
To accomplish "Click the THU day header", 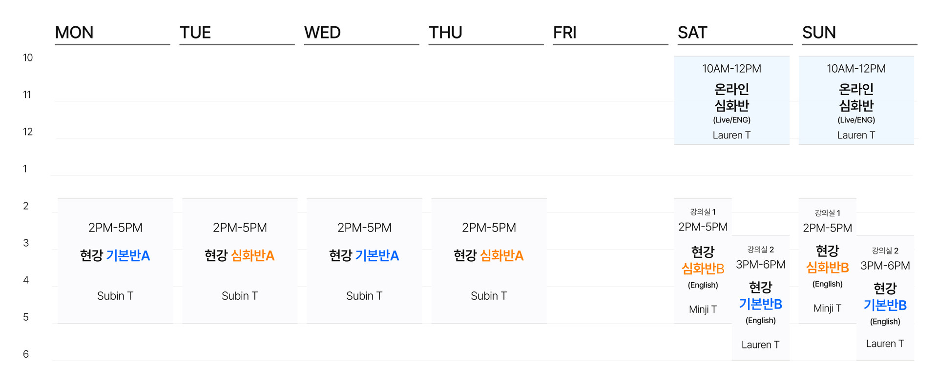I will tap(445, 33).
